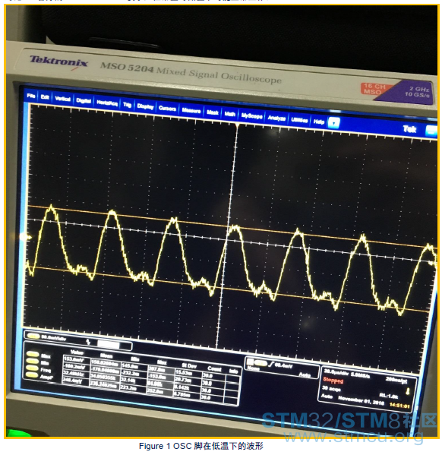Click the November 01, 2016 date
This screenshot has height=455, width=442.
coord(361,400)
